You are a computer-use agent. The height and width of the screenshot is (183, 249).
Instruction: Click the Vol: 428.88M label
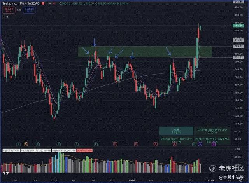[x=28, y=150]
